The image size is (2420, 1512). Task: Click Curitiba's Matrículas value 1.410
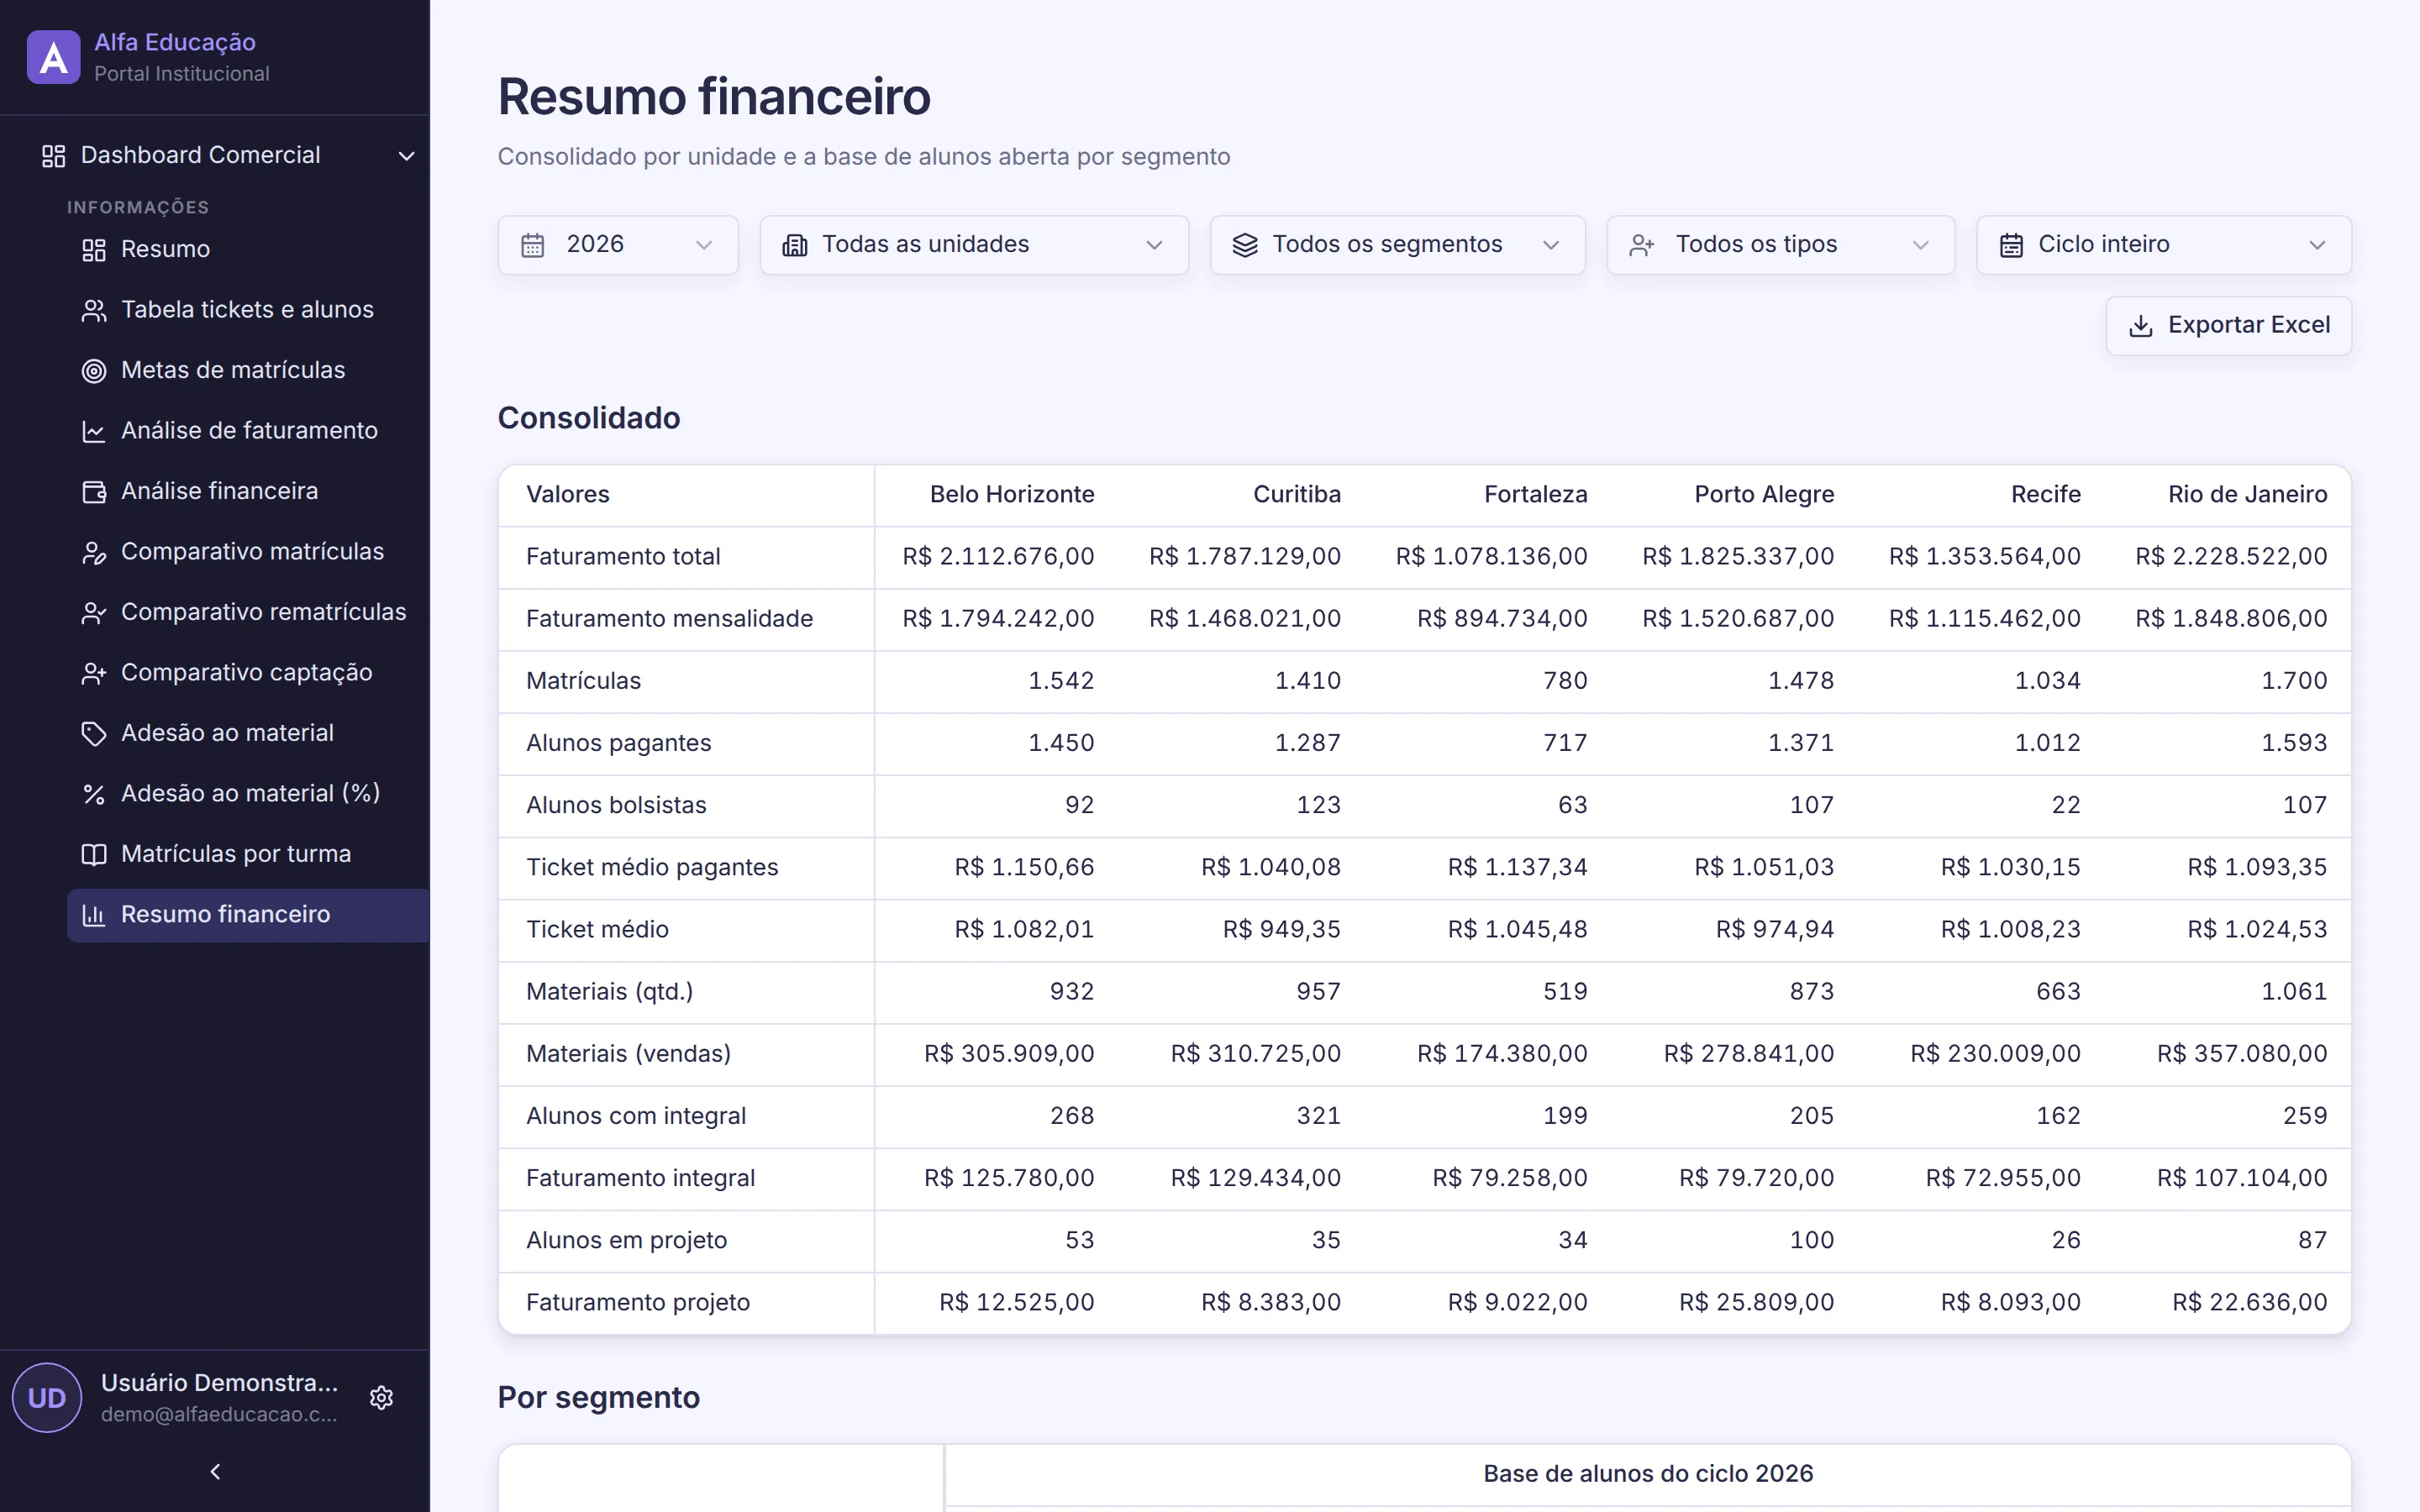1307,681
